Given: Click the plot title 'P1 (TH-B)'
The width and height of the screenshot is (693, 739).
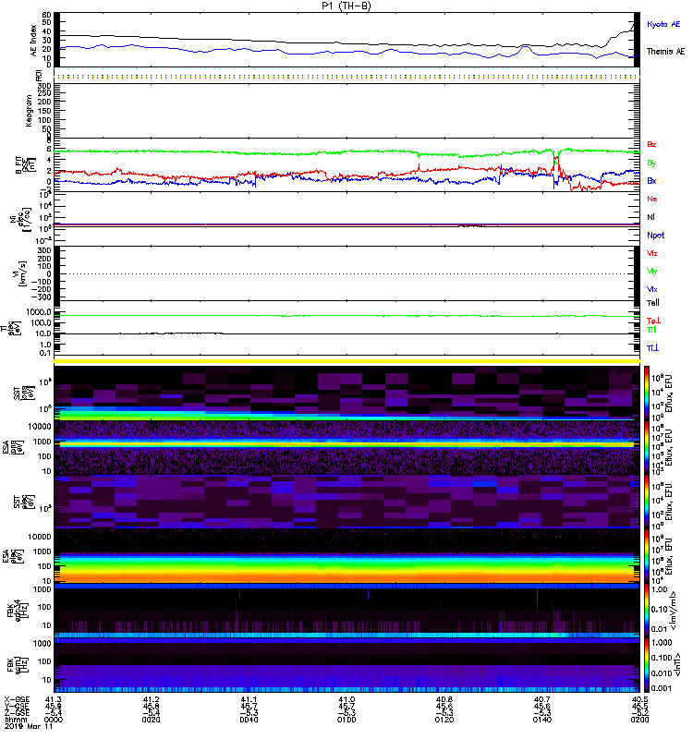Looking at the screenshot, I should point(346,6).
